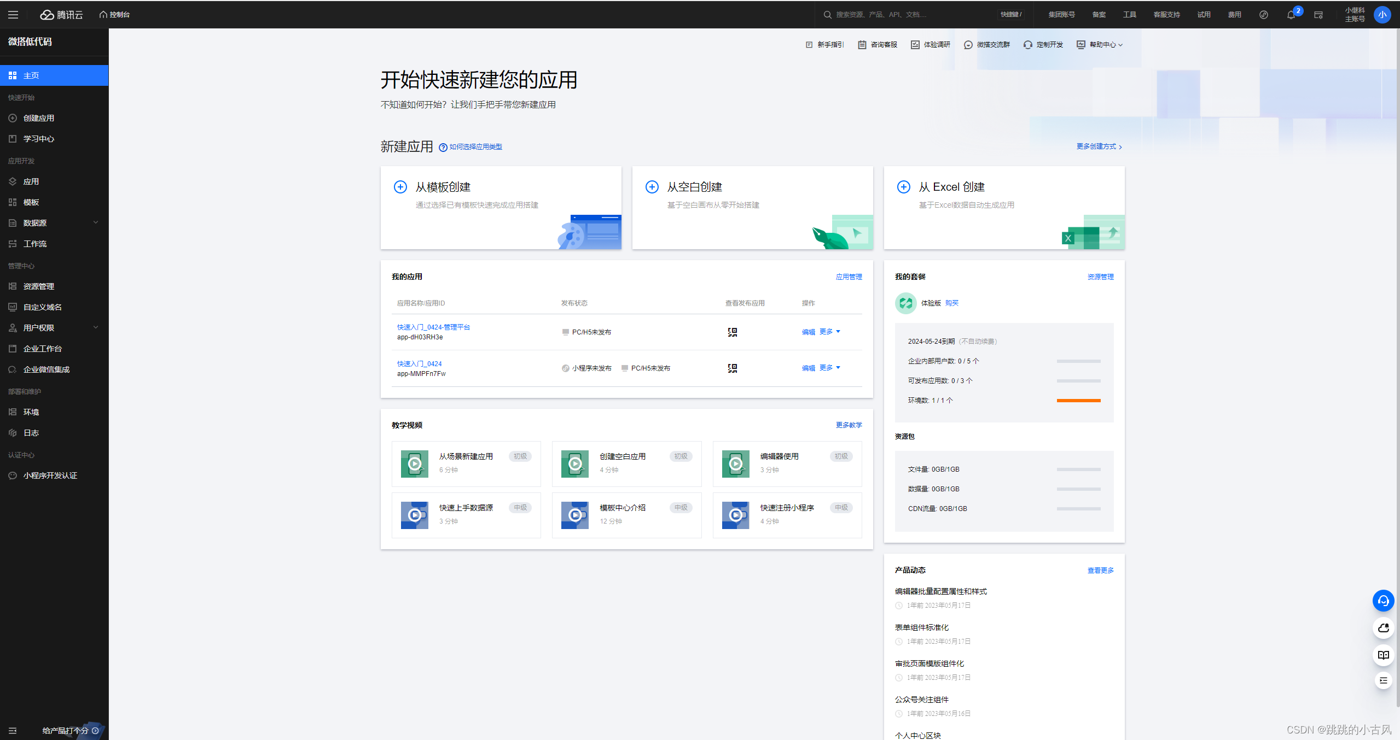Screen dimensions: 1400x740
Task: Play the 编辑器使用 tutorial video
Action: 736,464
